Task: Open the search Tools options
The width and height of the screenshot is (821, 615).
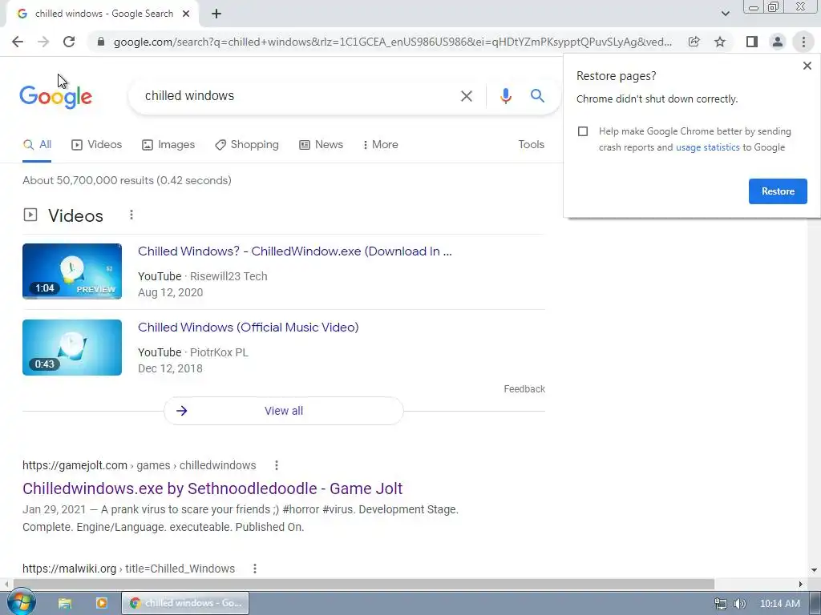Action: (531, 145)
